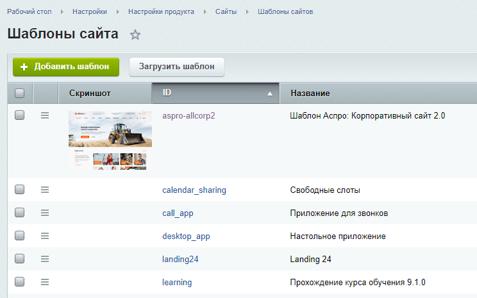
Task: Open the hamburger menu for aspro-allcorp2 row
Action: point(45,115)
